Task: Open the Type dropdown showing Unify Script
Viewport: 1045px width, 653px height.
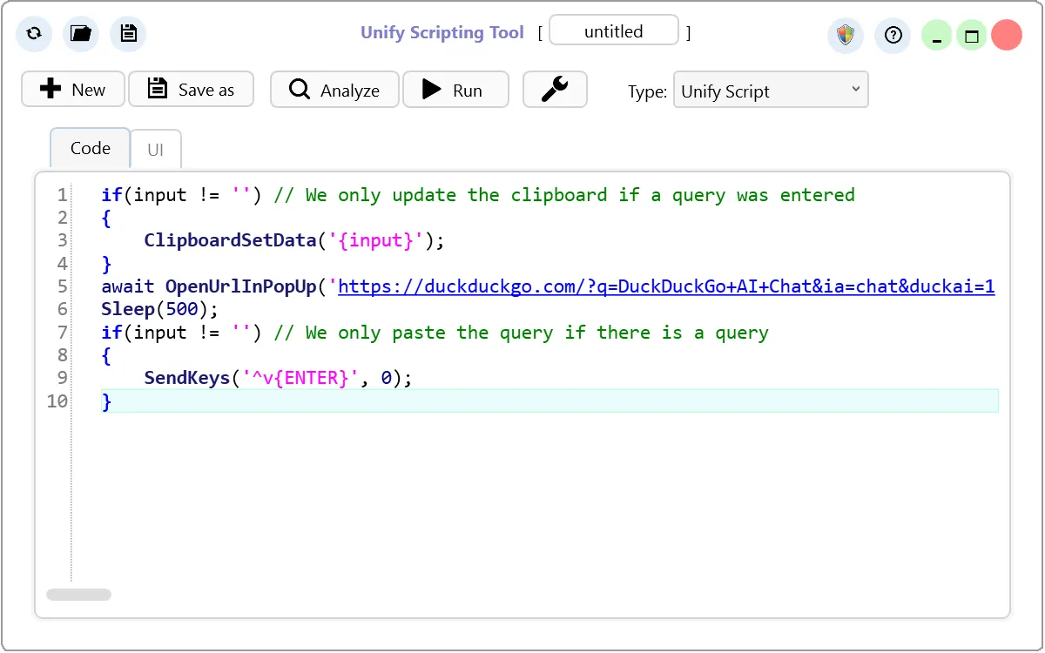Action: click(x=771, y=90)
